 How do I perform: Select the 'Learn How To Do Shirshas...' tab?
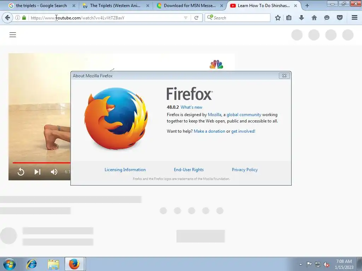coord(263,6)
